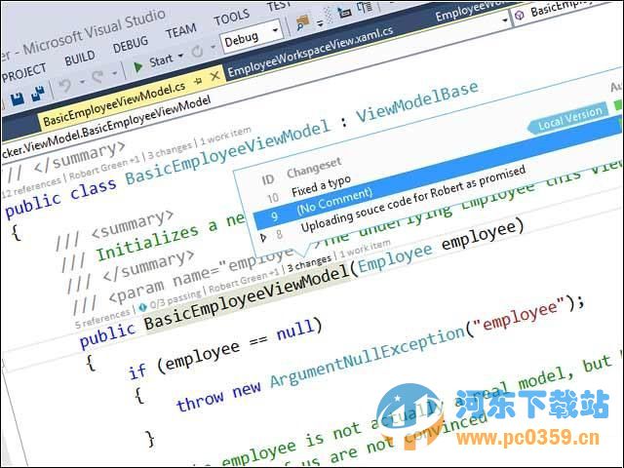Click Robert Green +1 above the class declaration

104,168
